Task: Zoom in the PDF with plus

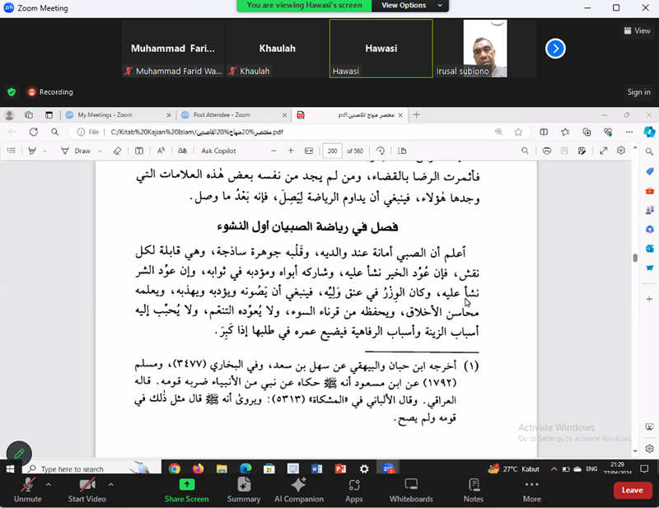Action: pyautogui.click(x=291, y=151)
